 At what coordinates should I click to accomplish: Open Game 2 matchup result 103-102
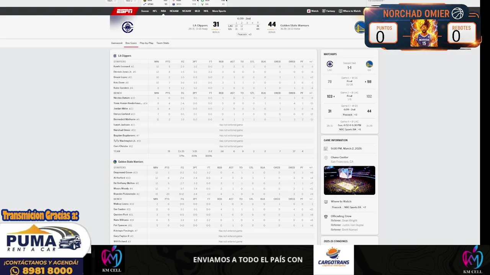[350, 96]
